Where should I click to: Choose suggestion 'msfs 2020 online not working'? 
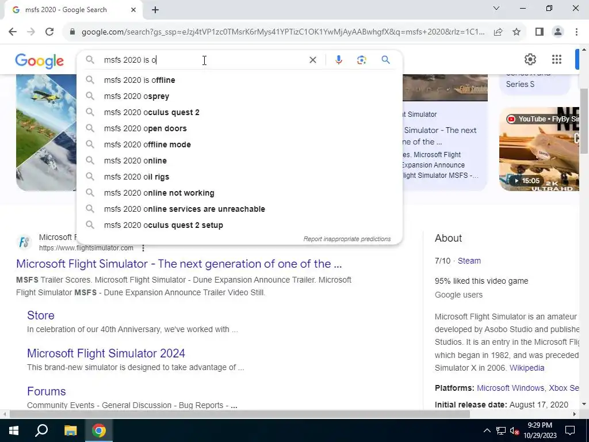click(239, 193)
